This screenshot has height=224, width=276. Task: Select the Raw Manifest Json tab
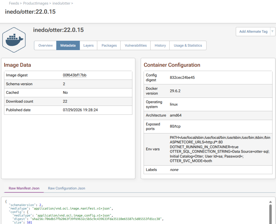[24, 188]
